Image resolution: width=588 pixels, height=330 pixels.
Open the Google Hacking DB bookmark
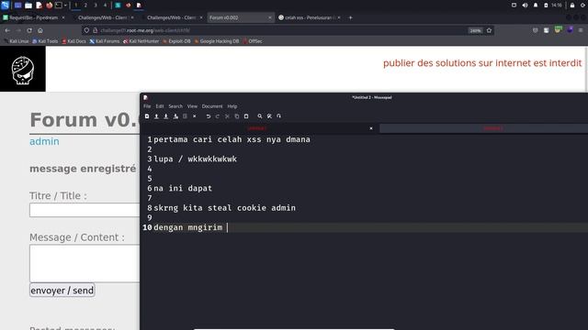(217, 41)
